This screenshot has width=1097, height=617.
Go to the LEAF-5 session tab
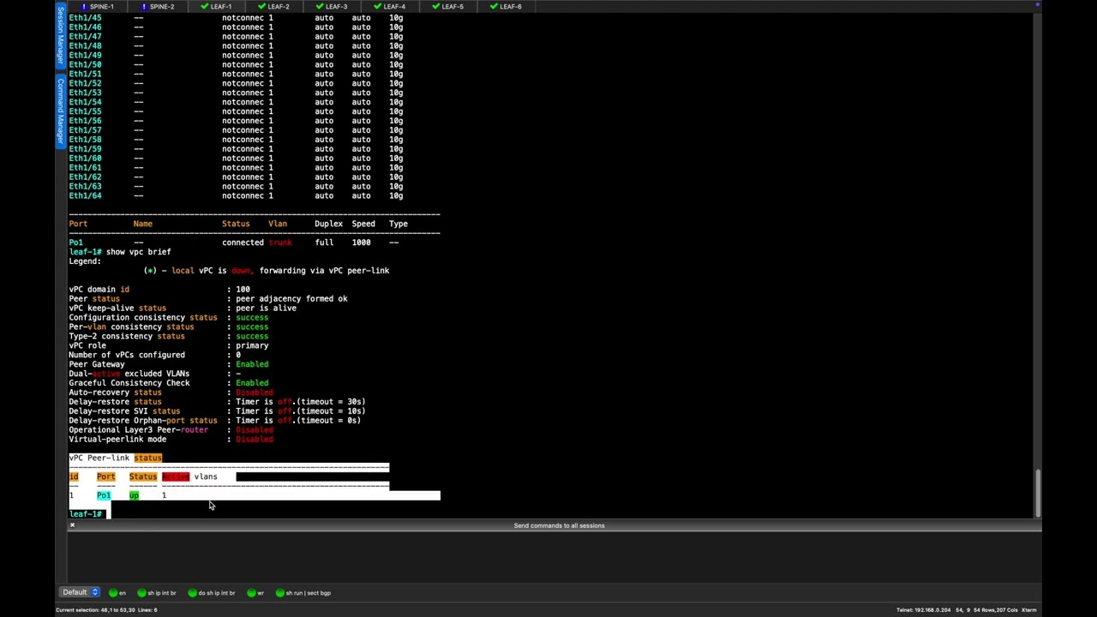pos(448,6)
